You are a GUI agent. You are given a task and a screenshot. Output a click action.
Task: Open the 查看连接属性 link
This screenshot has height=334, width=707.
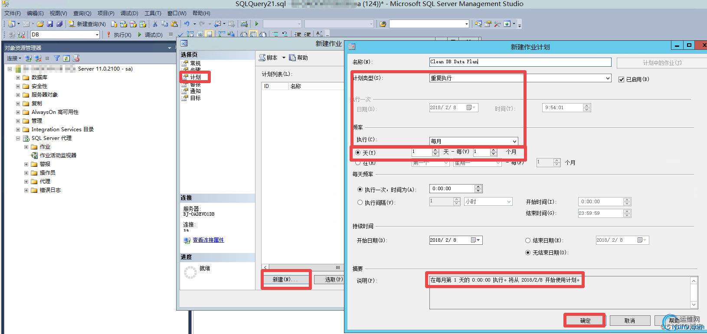(208, 240)
